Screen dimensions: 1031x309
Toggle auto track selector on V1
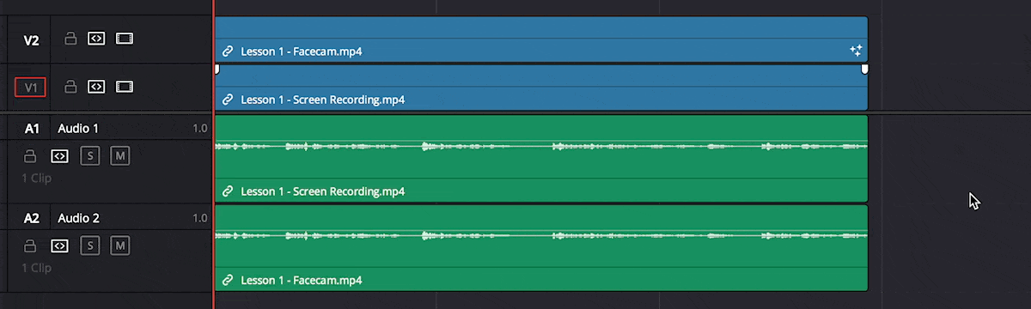pos(97,87)
